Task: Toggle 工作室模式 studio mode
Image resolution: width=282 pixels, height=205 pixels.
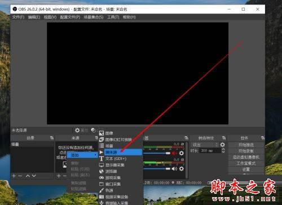Action: point(246,163)
